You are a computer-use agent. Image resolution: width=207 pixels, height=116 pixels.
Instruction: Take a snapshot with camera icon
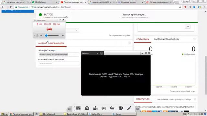[87, 108]
